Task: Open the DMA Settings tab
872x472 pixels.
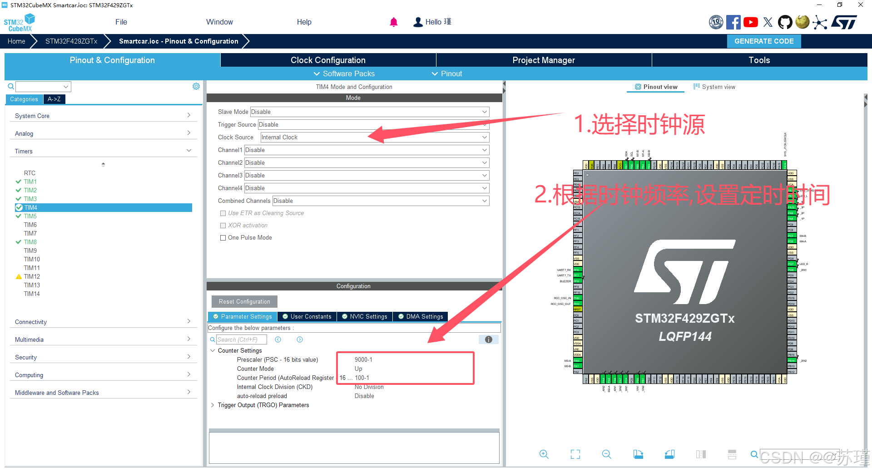Action: click(421, 316)
